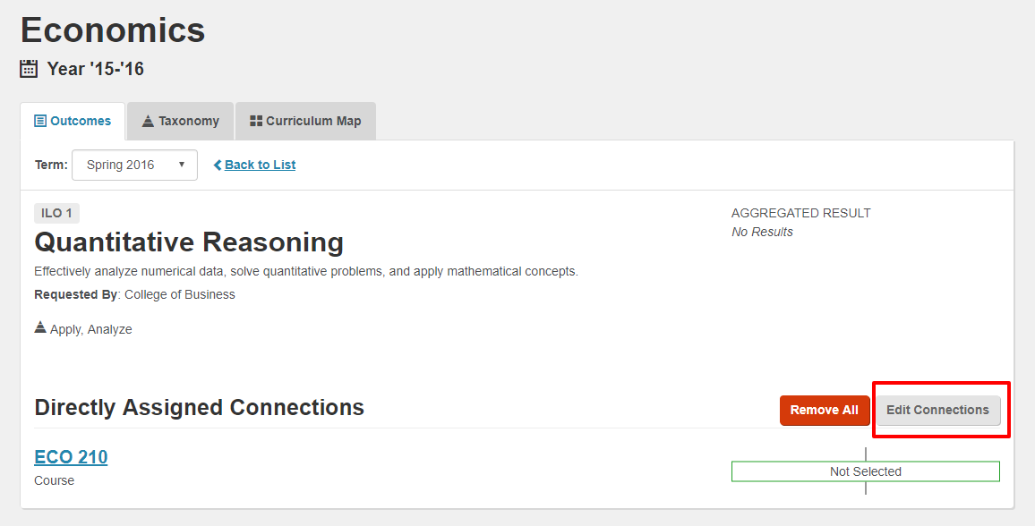Image resolution: width=1035 pixels, height=526 pixels.
Task: Click the Remove All button
Action: pos(825,410)
